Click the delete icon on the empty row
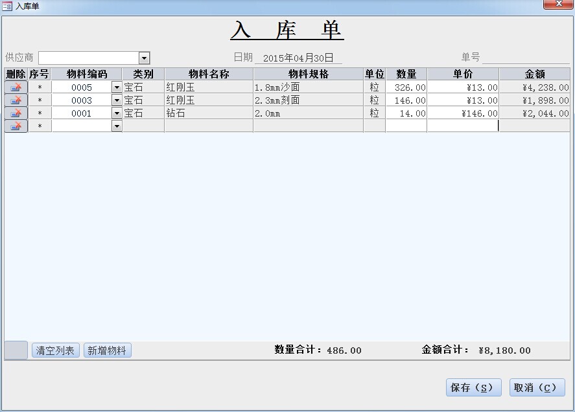575x412 pixels. click(x=16, y=126)
